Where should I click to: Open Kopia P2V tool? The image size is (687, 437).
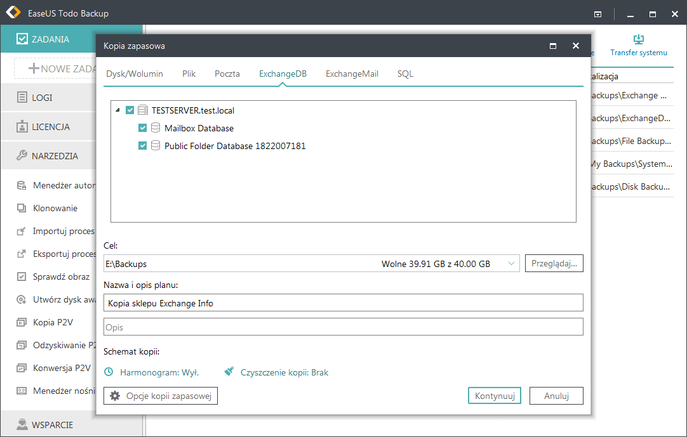pyautogui.click(x=53, y=322)
